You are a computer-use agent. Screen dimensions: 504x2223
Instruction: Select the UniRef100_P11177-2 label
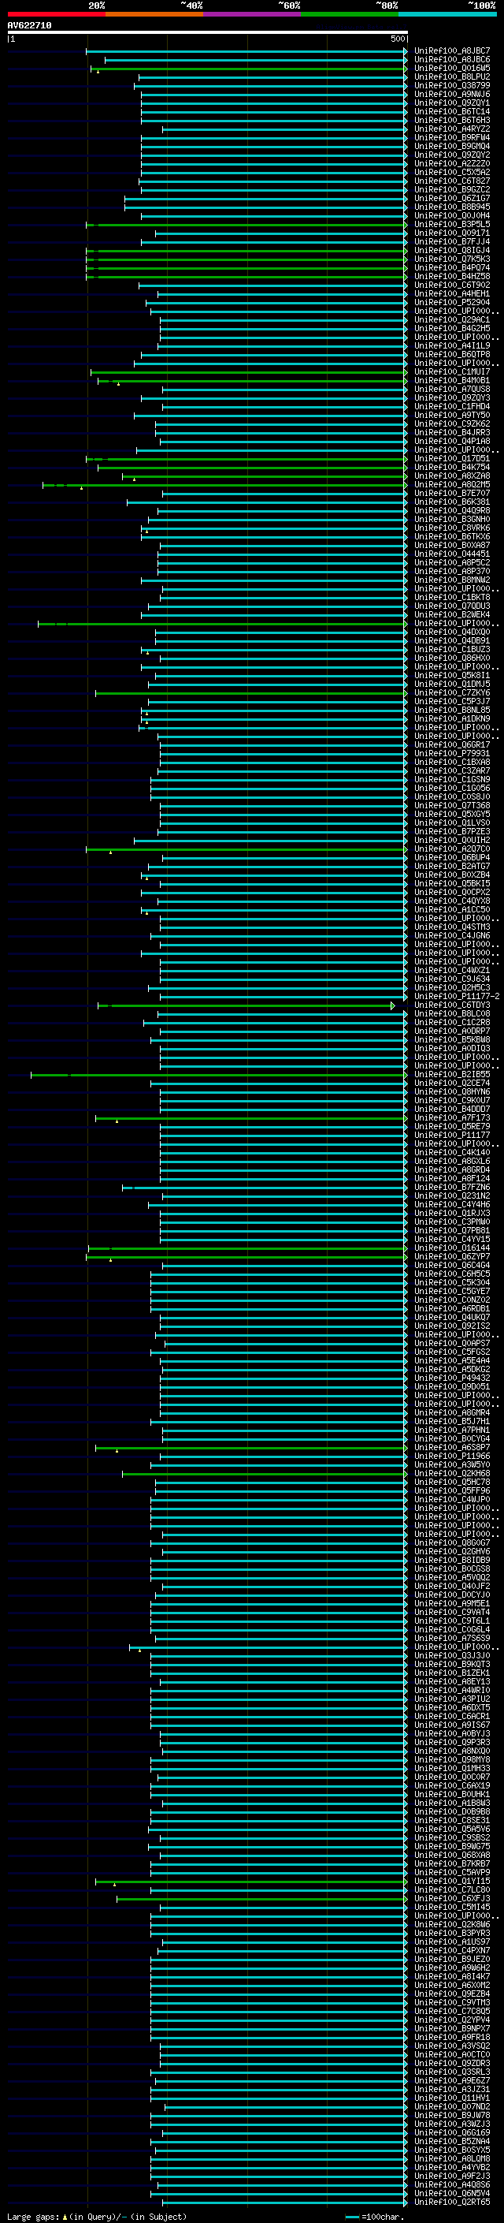[457, 997]
